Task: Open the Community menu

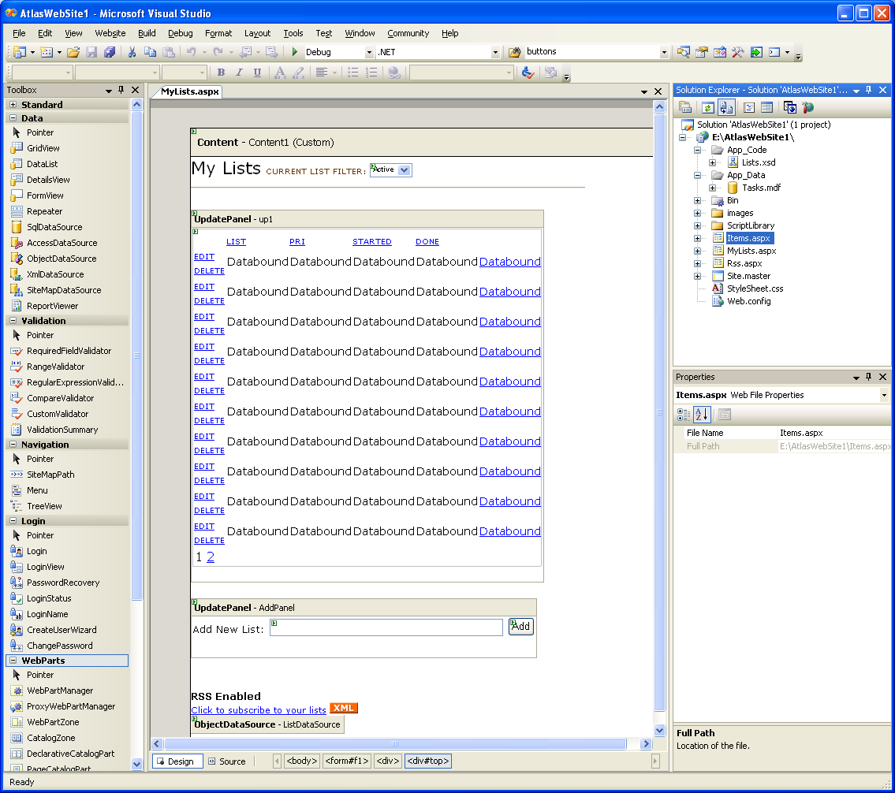Action: 408,33
